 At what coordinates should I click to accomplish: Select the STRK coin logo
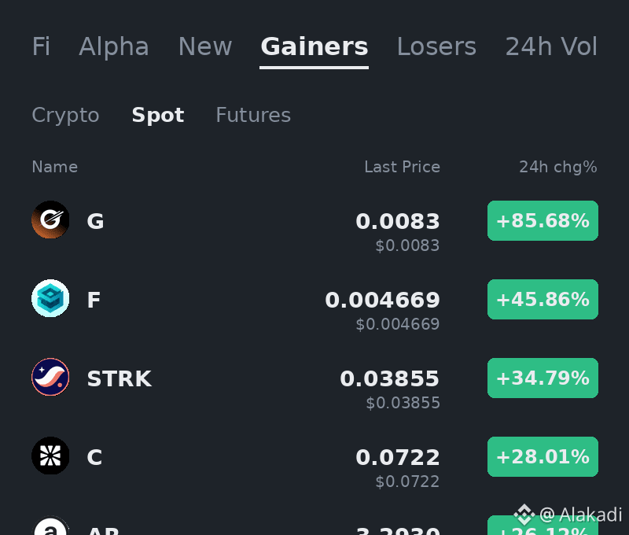point(50,377)
